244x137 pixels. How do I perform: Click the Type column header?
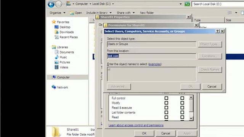coord(209,20)
